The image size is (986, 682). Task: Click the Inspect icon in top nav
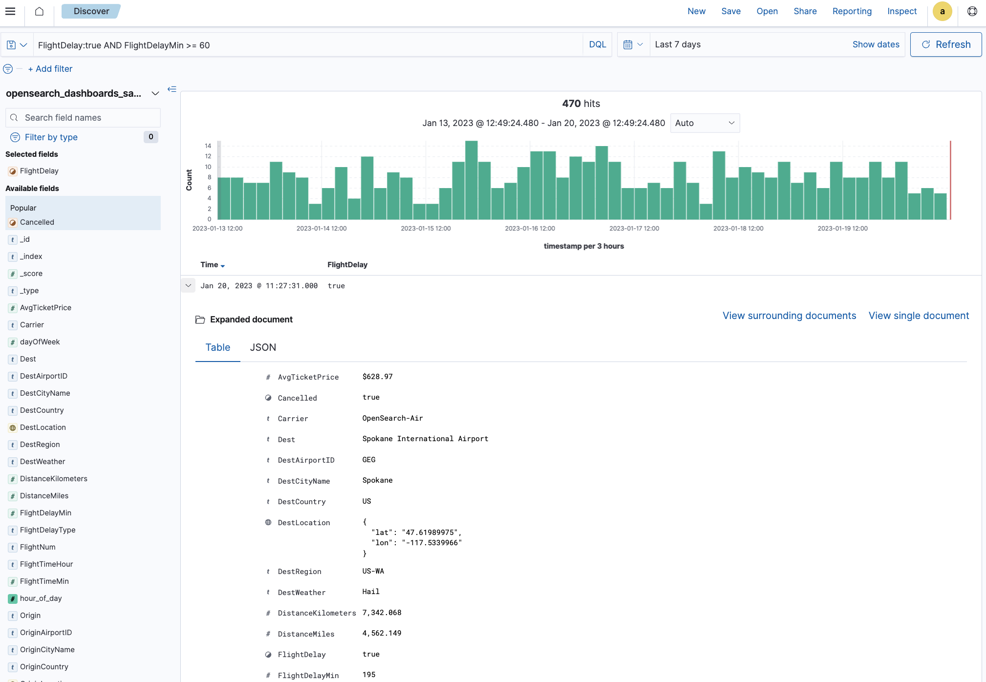pos(900,11)
